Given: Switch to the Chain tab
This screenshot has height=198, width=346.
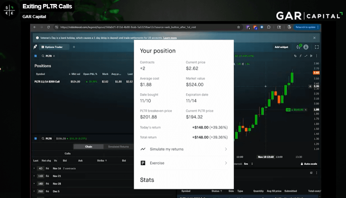Looking at the screenshot, I should coord(89,146).
